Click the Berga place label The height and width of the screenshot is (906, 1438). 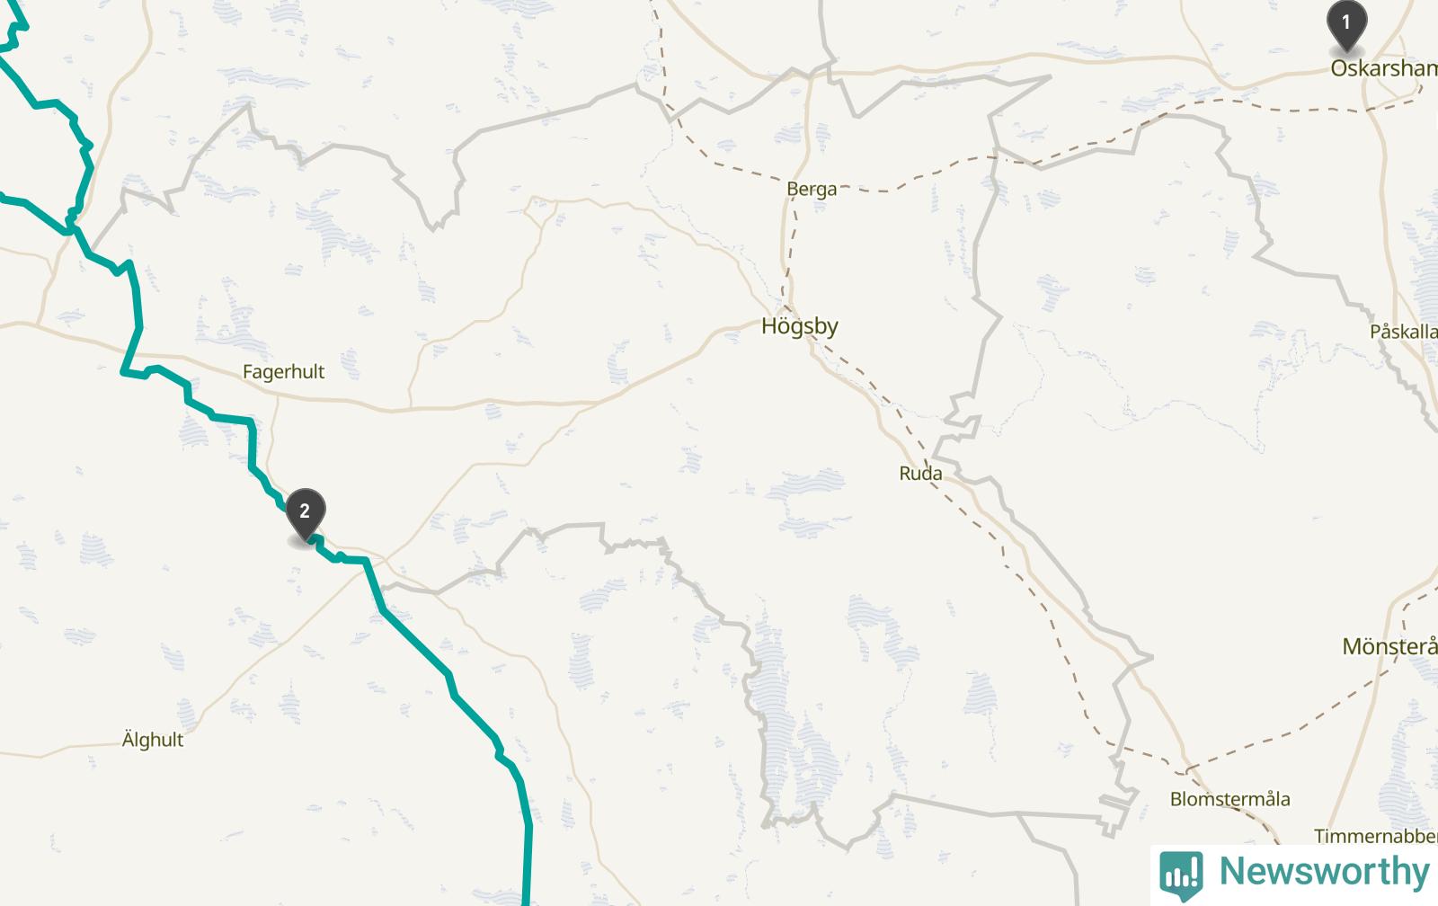(812, 189)
